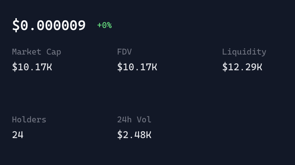Copy the large price figure at top
295x165 pixels.
pyautogui.click(x=49, y=26)
